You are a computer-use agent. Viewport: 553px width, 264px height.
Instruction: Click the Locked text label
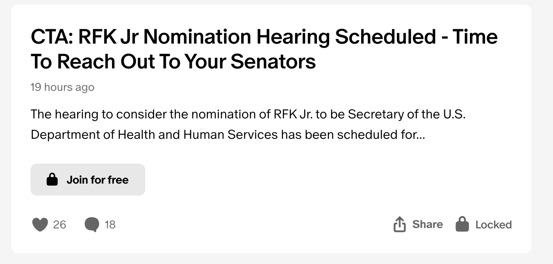[x=493, y=225]
